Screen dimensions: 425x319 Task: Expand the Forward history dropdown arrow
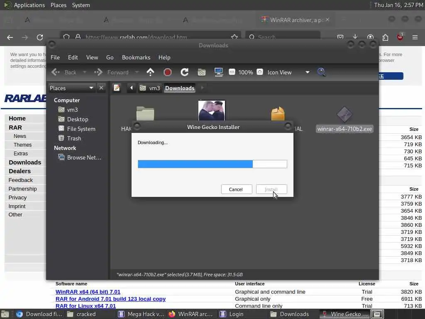137,72
